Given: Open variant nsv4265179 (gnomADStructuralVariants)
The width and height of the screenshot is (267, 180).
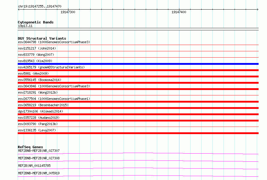Looking at the screenshot, I should 51,67.
